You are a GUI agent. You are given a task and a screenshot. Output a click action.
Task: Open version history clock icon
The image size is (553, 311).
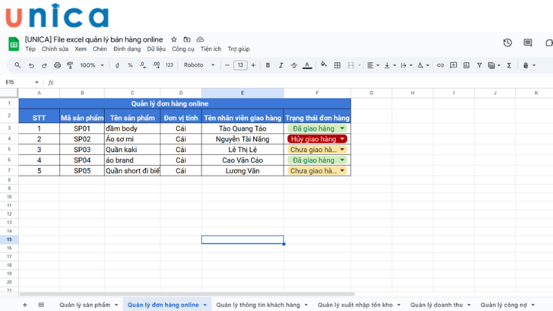click(507, 43)
